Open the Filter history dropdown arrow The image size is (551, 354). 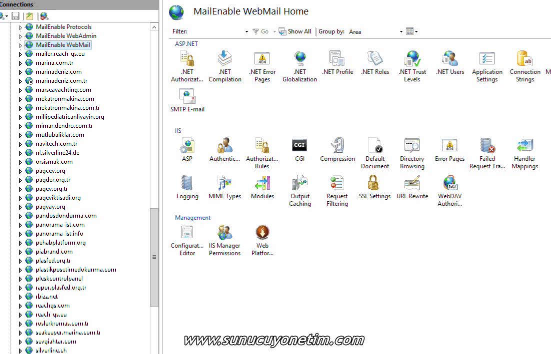[x=246, y=31]
